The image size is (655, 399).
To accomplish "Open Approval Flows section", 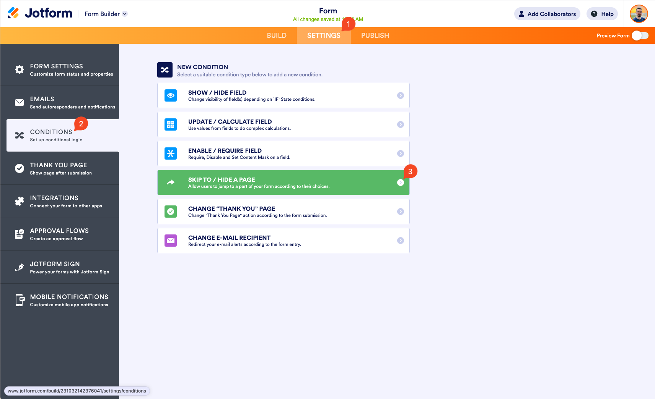I will pos(60,234).
